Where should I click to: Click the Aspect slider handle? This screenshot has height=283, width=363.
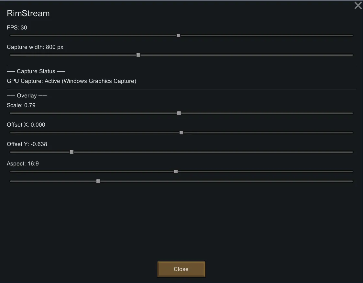(x=176, y=172)
